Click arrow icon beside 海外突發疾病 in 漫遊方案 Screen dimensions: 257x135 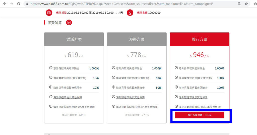[113, 87]
